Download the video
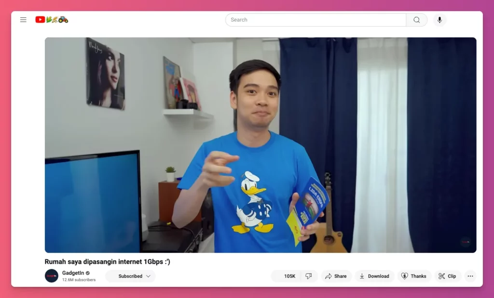494x298 pixels. pos(374,276)
